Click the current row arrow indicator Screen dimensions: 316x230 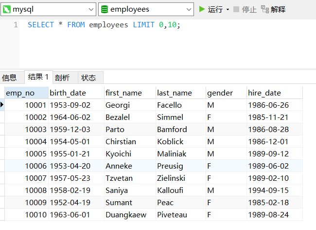2,105
